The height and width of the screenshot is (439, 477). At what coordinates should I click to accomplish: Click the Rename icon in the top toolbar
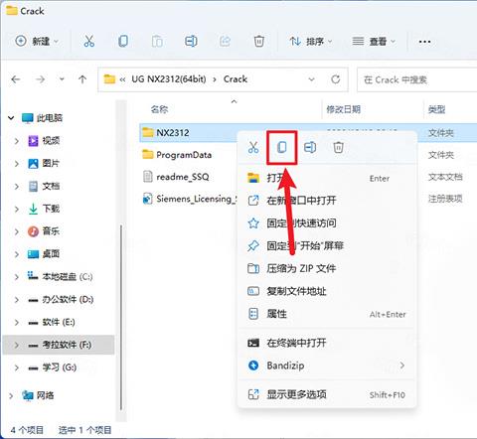[191, 41]
